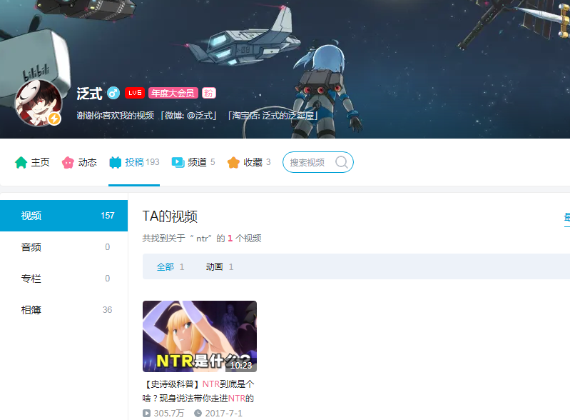This screenshot has width=570, height=420.
Task: Click the TA的视频 heading
Action: coord(170,216)
